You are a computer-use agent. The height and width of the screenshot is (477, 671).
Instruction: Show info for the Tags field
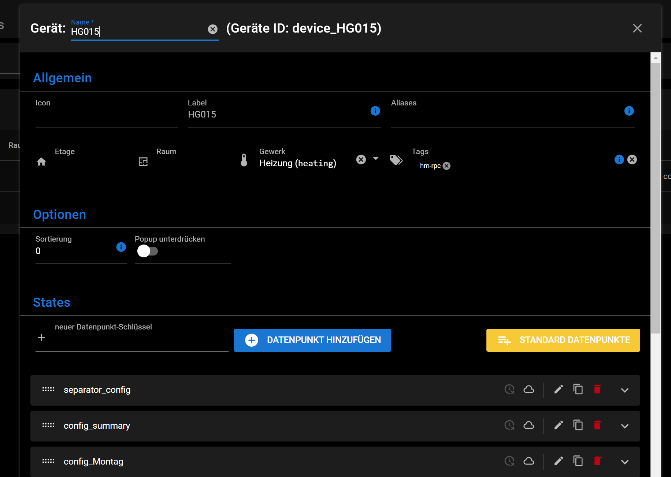tap(619, 160)
